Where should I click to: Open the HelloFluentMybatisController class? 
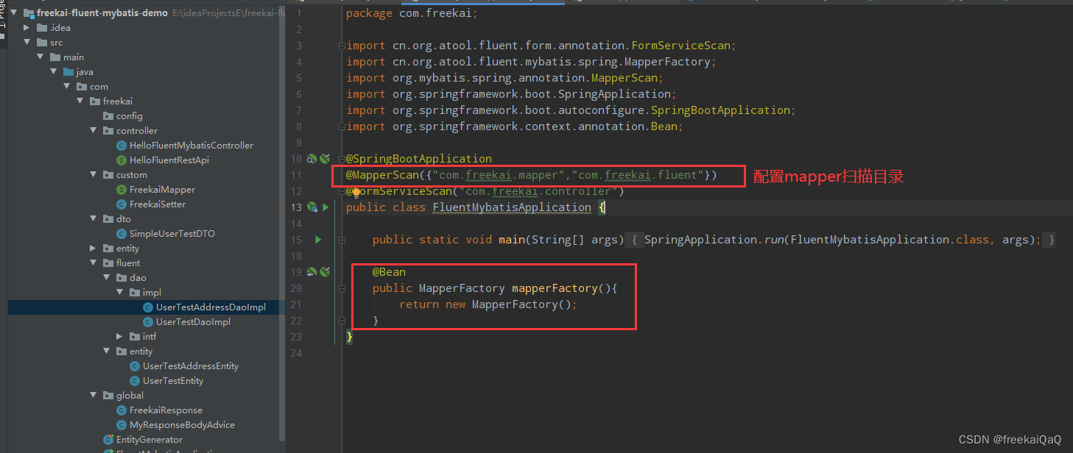[x=191, y=146]
